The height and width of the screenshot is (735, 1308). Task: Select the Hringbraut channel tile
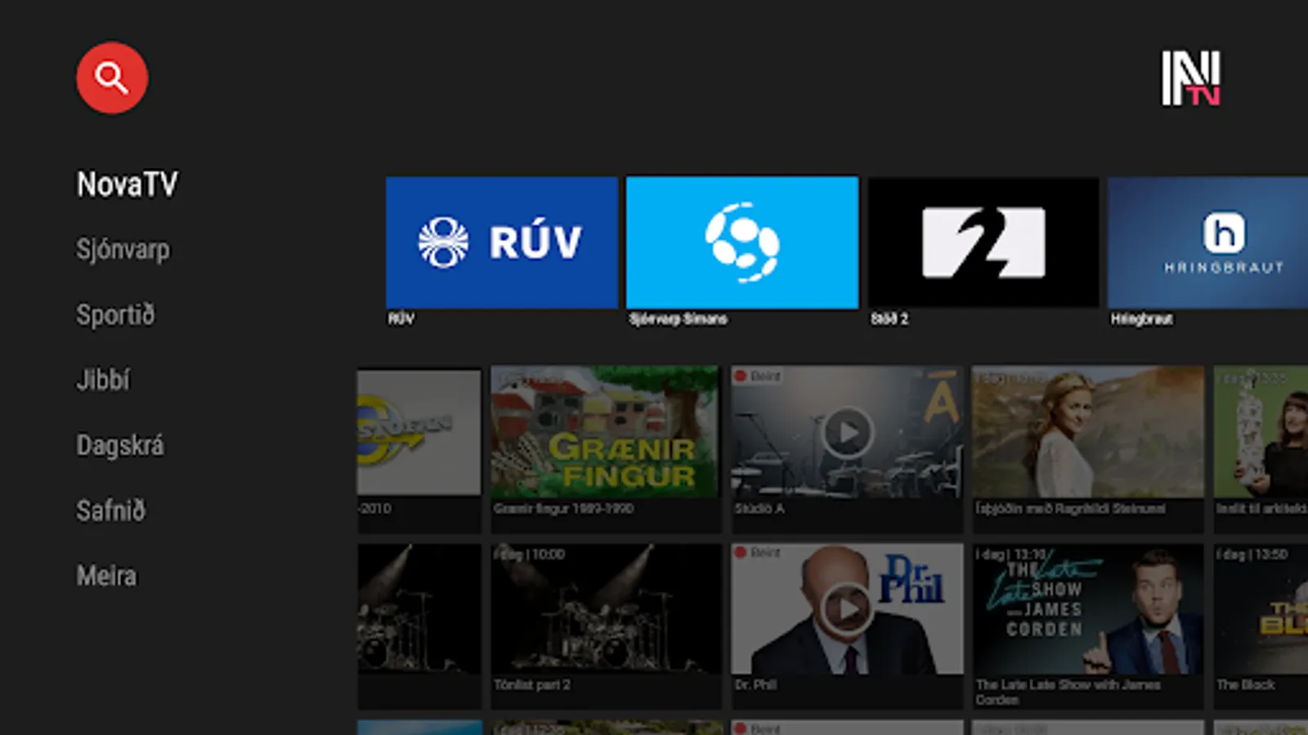(x=1207, y=243)
